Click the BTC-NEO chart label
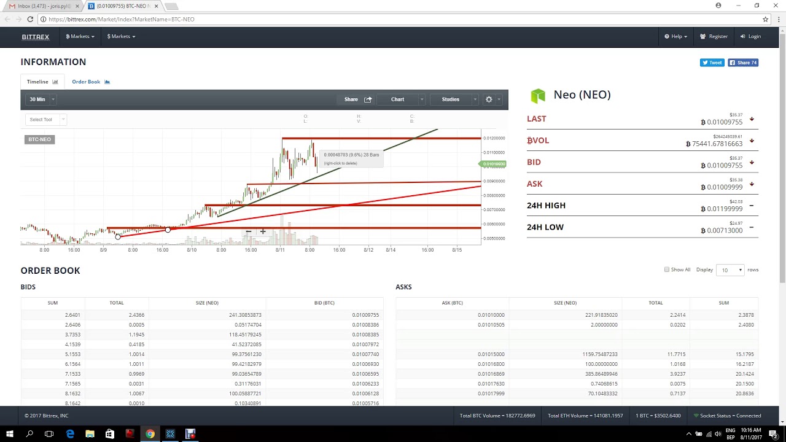Image resolution: width=786 pixels, height=442 pixels. [39, 139]
